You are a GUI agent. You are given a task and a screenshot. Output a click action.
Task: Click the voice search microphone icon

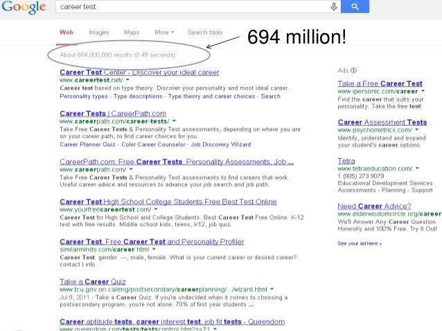(334, 6)
